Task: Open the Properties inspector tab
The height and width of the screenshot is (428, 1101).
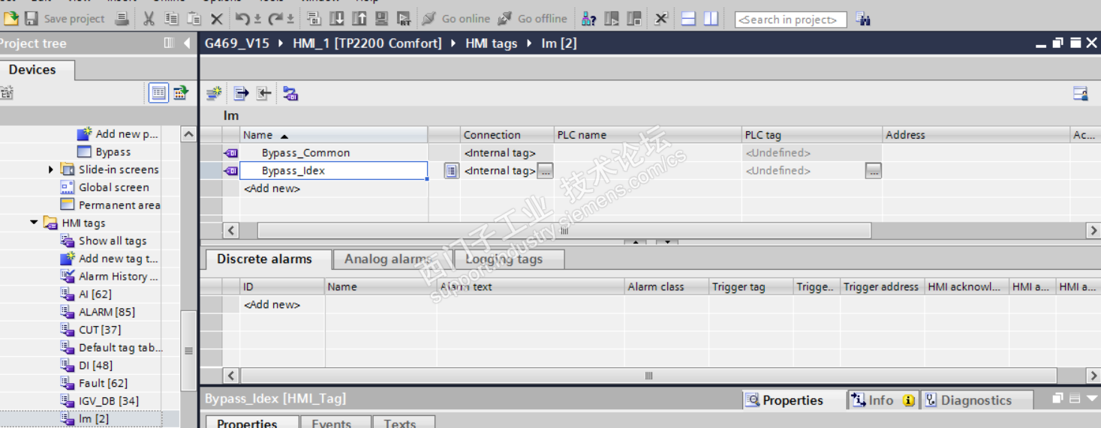Action: [x=793, y=400]
